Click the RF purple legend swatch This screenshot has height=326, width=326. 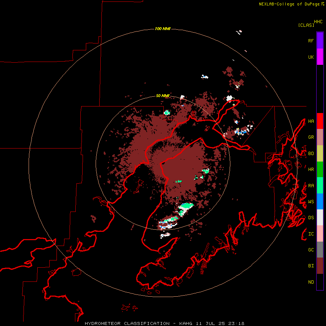click(x=320, y=41)
